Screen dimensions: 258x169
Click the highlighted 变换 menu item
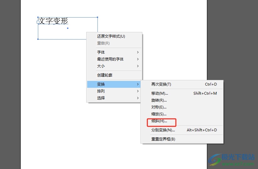[x=114, y=84]
